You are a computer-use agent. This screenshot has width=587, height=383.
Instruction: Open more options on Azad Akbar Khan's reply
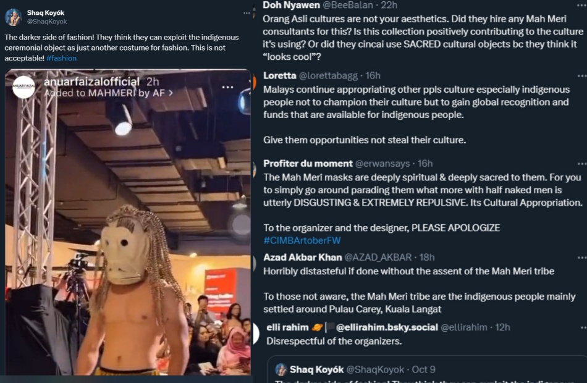581,258
